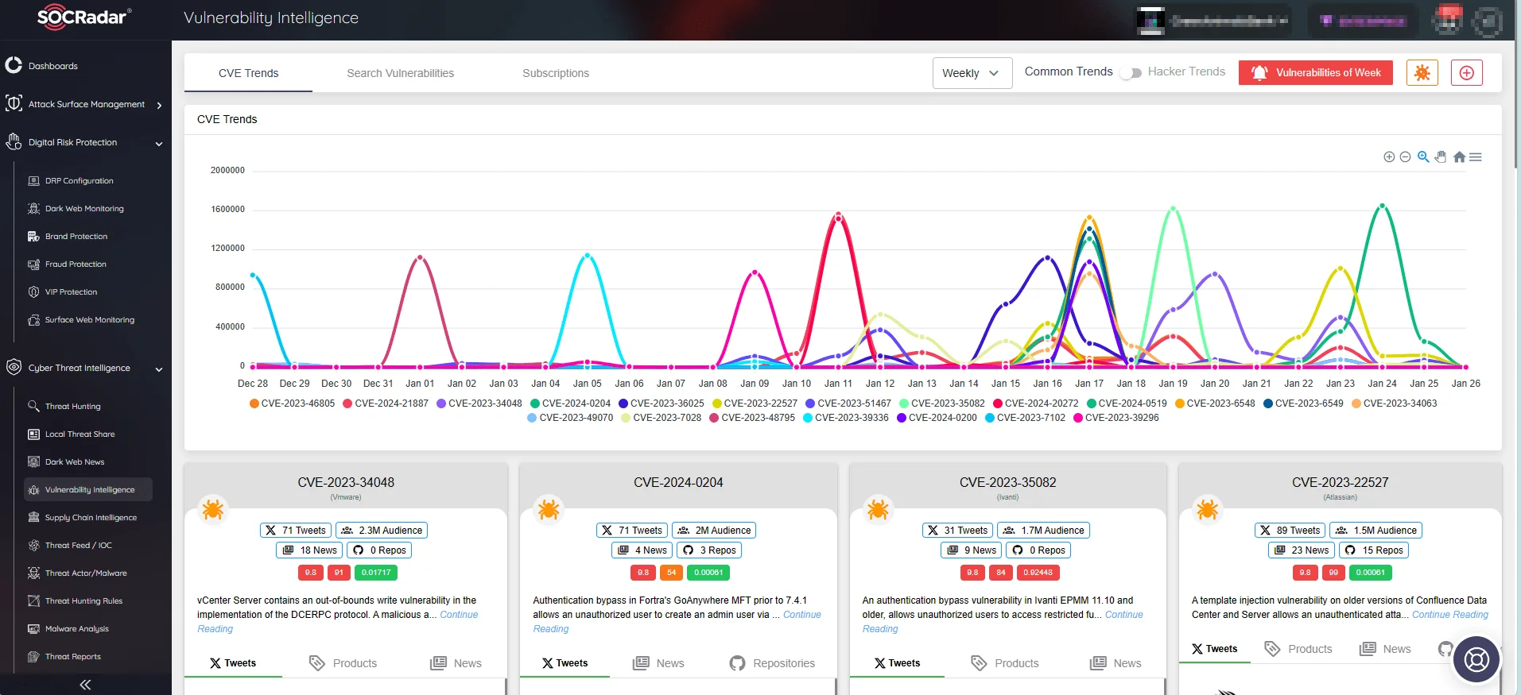Toggle CVE-2023-46805 series in chart legend
The image size is (1521, 695).
(x=292, y=403)
